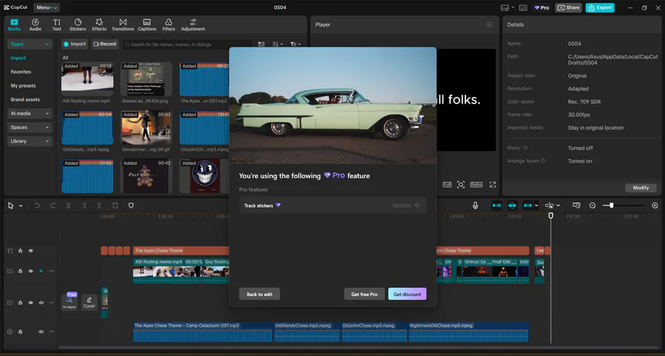This screenshot has width=665, height=356.
Task: Expand the AI media section
Action: pos(30,113)
